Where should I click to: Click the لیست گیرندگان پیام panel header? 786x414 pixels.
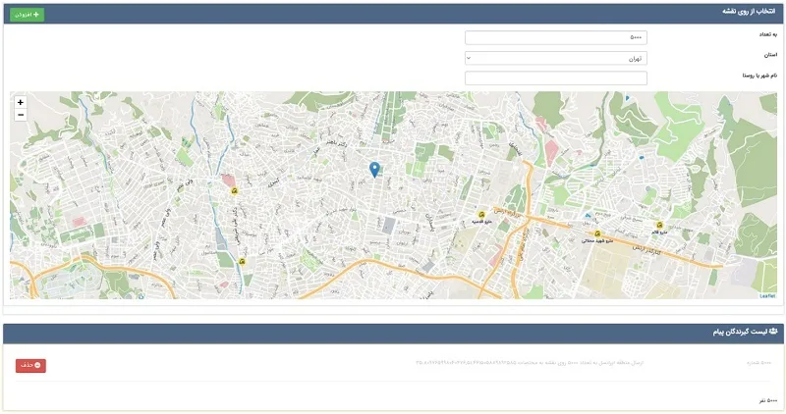tap(394, 334)
